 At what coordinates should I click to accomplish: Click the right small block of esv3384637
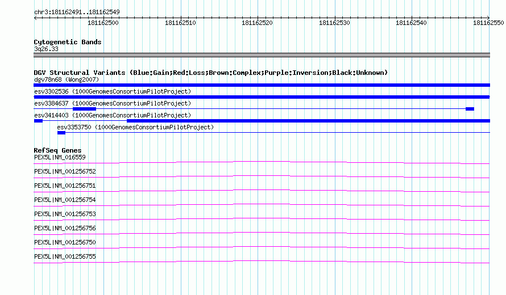point(470,109)
